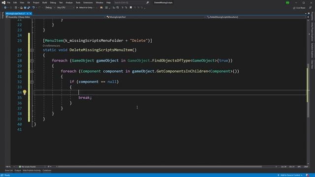This screenshot has width=315, height=177.
Task: Click the CRLF line ending indicator
Action: [306, 167]
